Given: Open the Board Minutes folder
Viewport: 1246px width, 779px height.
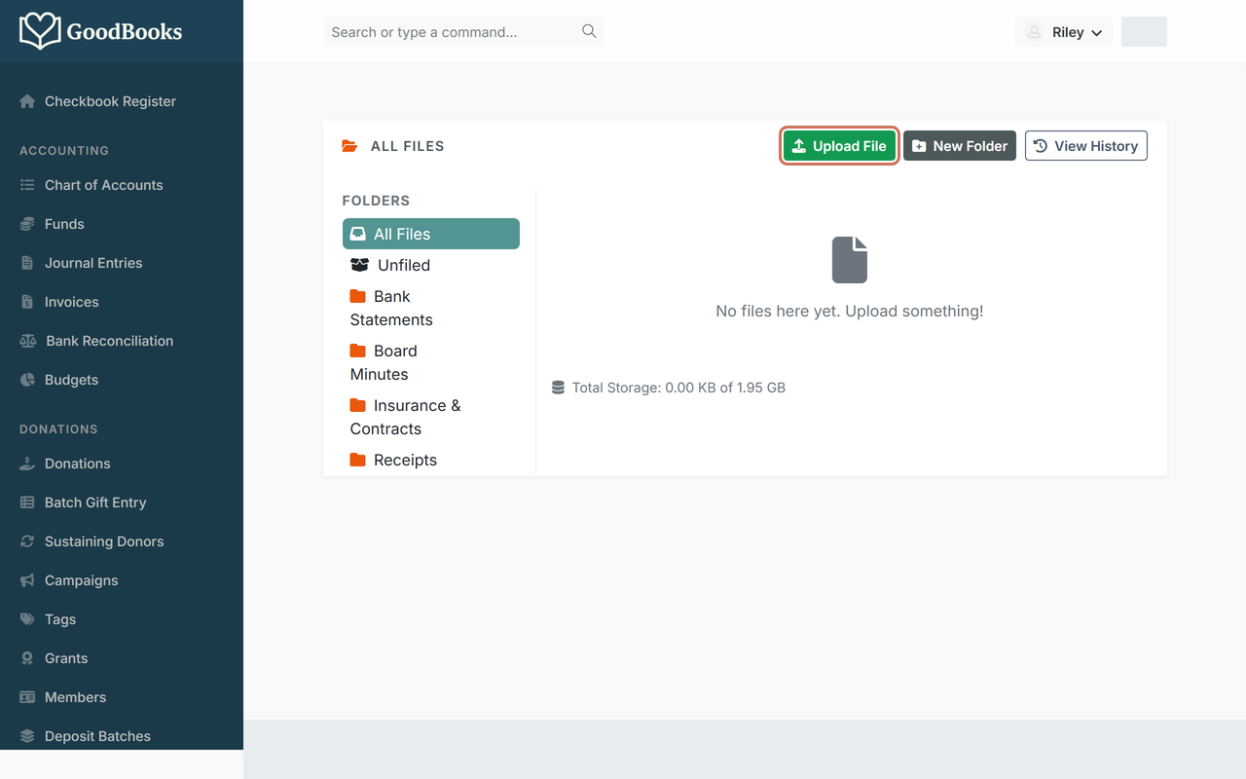Looking at the screenshot, I should point(431,362).
